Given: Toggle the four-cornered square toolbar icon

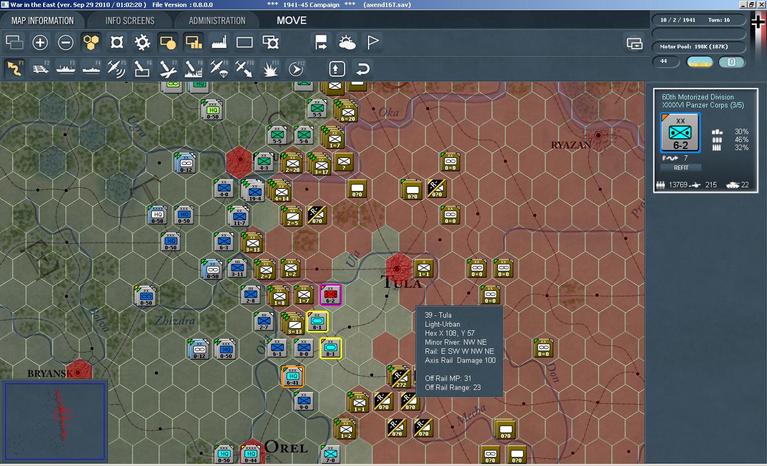Looking at the screenshot, I should click(117, 42).
